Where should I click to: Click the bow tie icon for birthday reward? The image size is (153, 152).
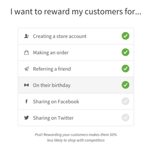[26, 85]
